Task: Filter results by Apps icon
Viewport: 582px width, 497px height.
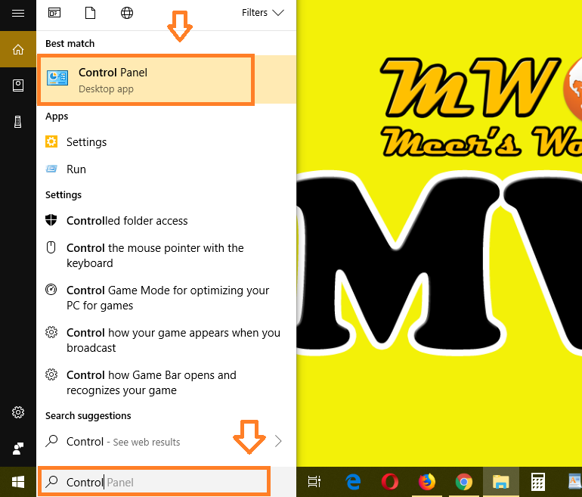Action: [x=54, y=13]
